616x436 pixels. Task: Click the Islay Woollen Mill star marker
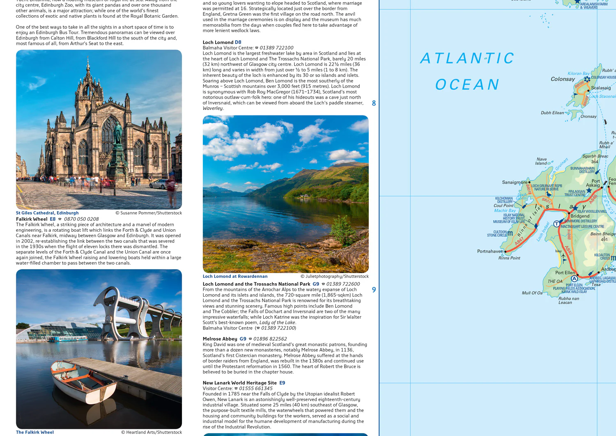coord(575,209)
